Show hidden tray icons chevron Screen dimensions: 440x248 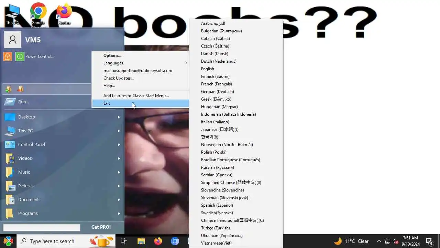(379, 241)
